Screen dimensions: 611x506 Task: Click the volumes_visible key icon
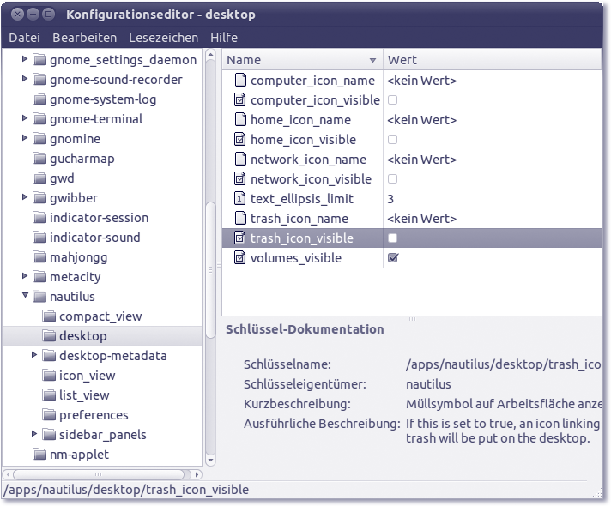tap(240, 258)
